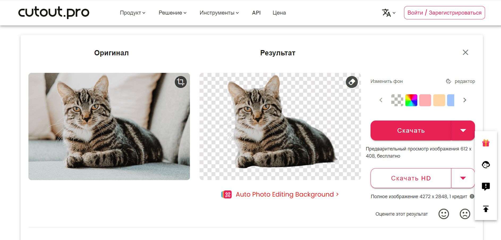The width and height of the screenshot is (501, 240).
Task: Open customer support face icon
Action: point(486,165)
